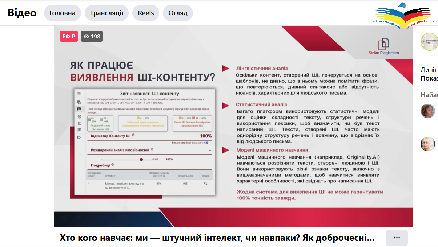Select the checkmark circle icon in report sidebar

coord(79,116)
